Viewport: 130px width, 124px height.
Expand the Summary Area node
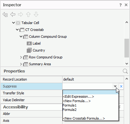point(21,64)
